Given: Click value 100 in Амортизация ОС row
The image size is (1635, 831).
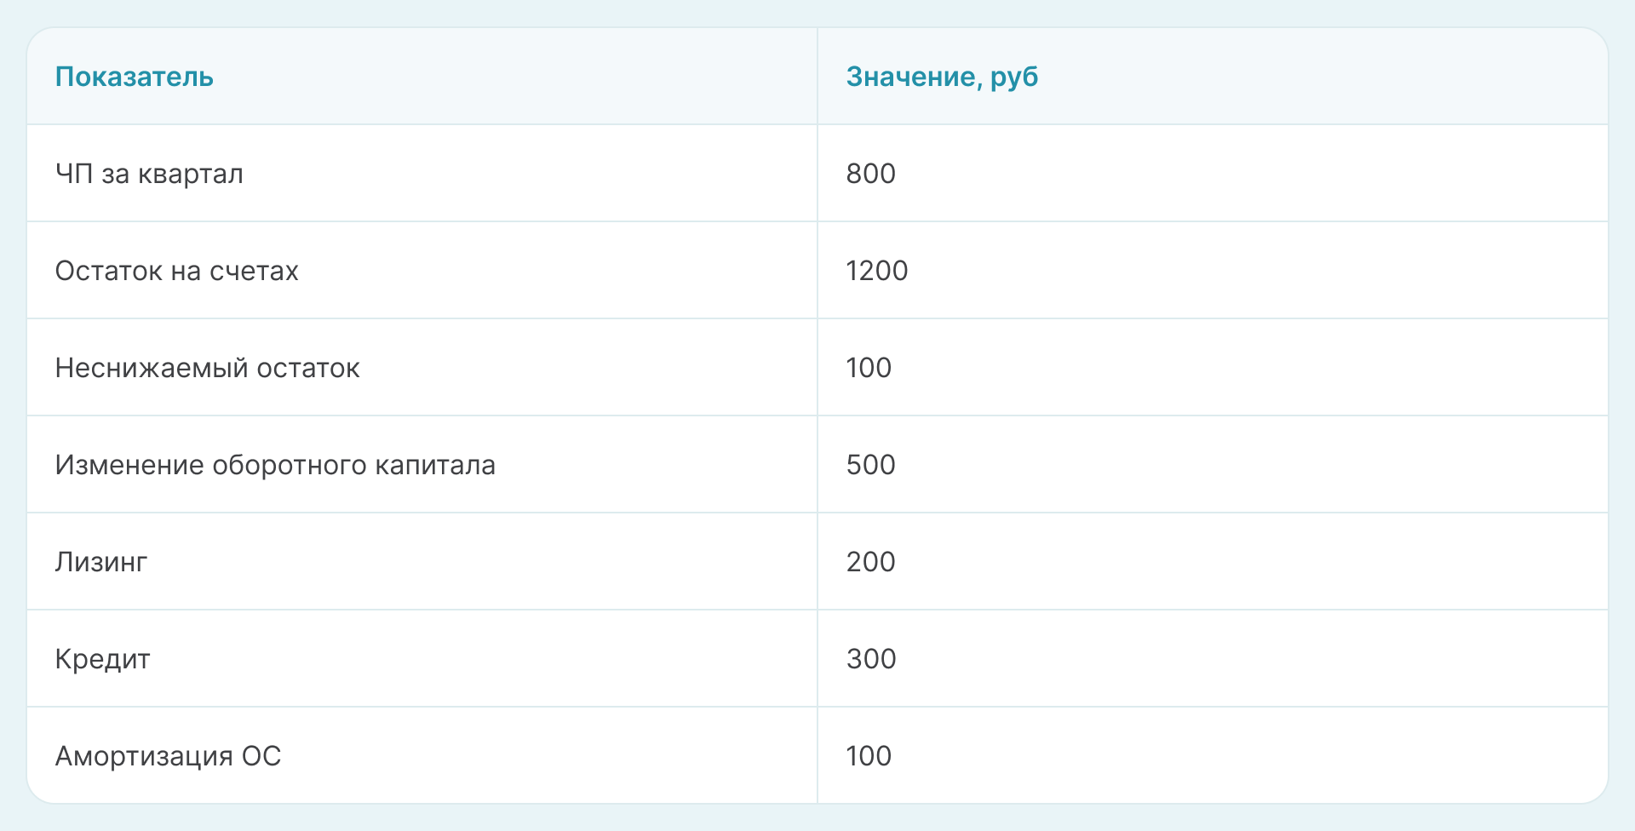Looking at the screenshot, I should [869, 756].
